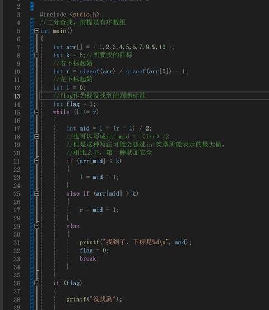Click the 'int flag = 1;' statement

pos(75,104)
